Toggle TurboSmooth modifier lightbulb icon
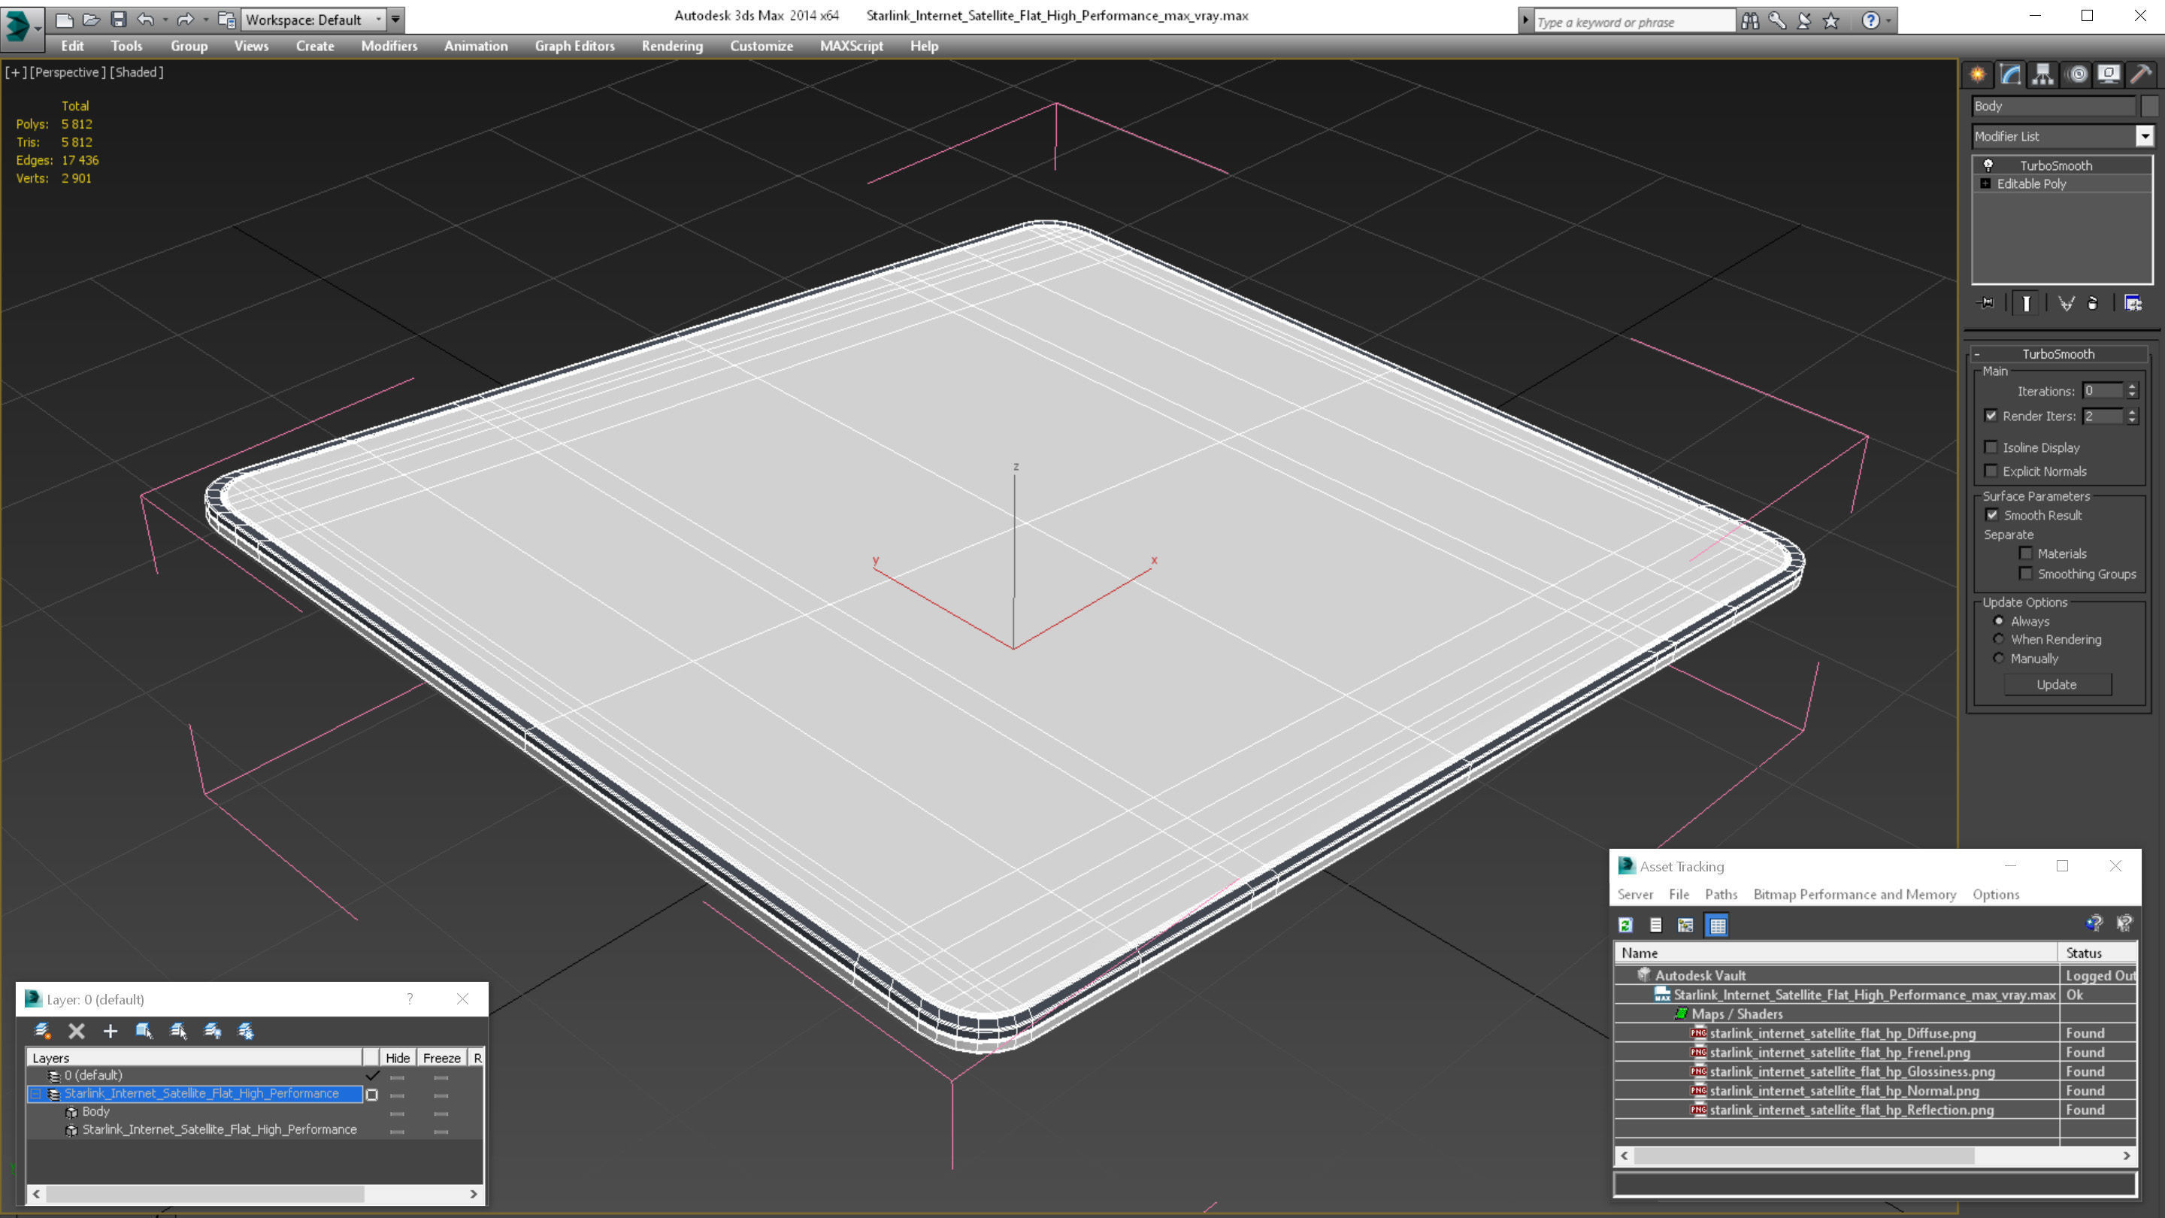This screenshot has height=1218, width=2165. coord(1988,165)
